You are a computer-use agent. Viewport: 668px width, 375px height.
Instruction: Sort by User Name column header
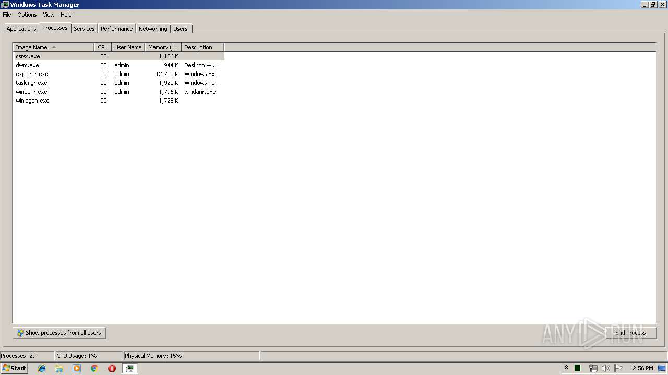pos(128,47)
